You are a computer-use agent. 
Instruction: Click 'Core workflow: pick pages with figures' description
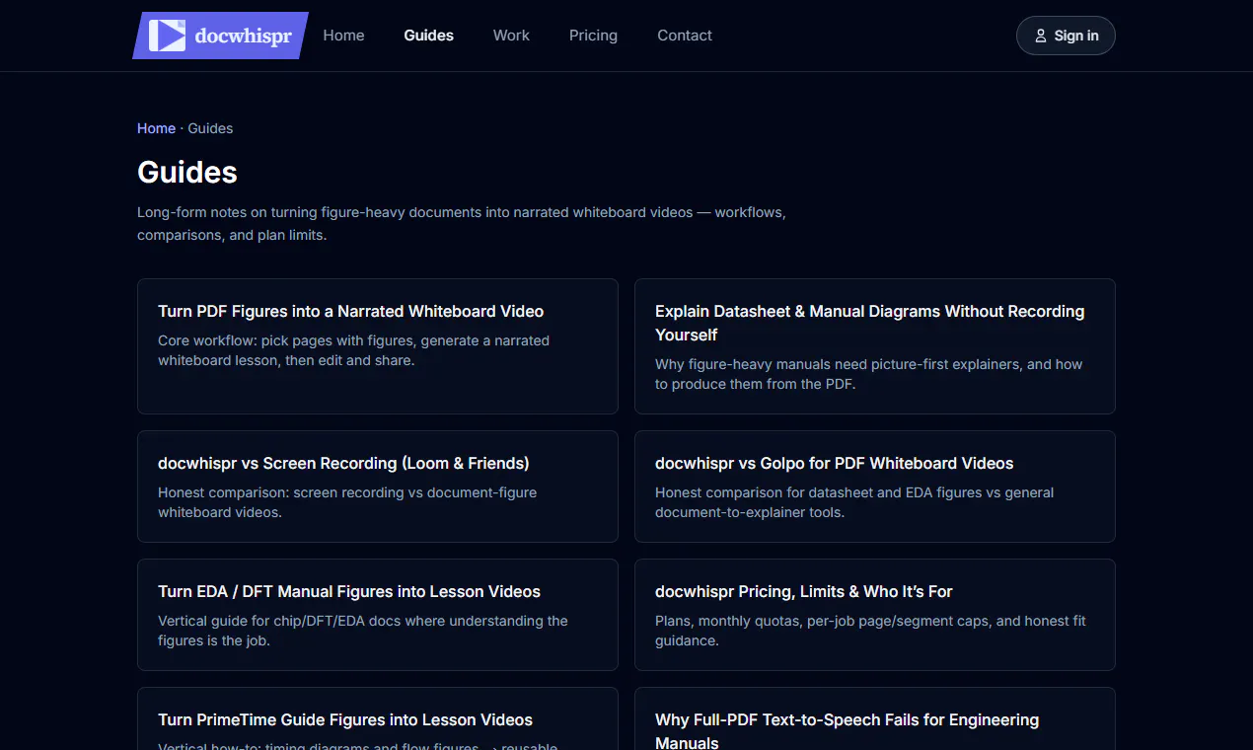coord(354,350)
